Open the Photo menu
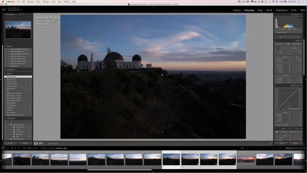The height and width of the screenshot is (173, 307). point(38,2)
